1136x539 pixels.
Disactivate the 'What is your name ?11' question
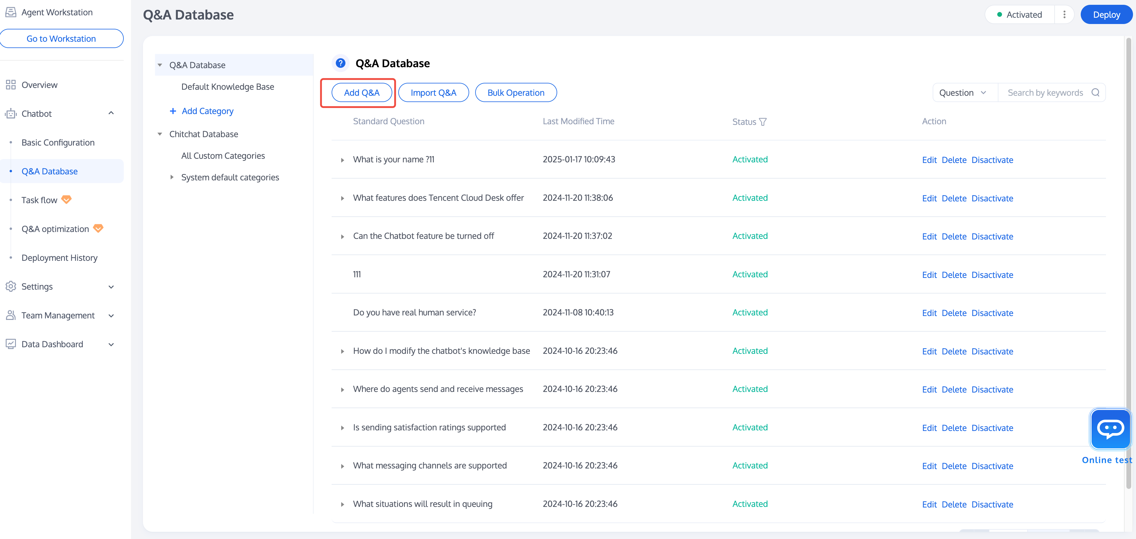coord(992,160)
